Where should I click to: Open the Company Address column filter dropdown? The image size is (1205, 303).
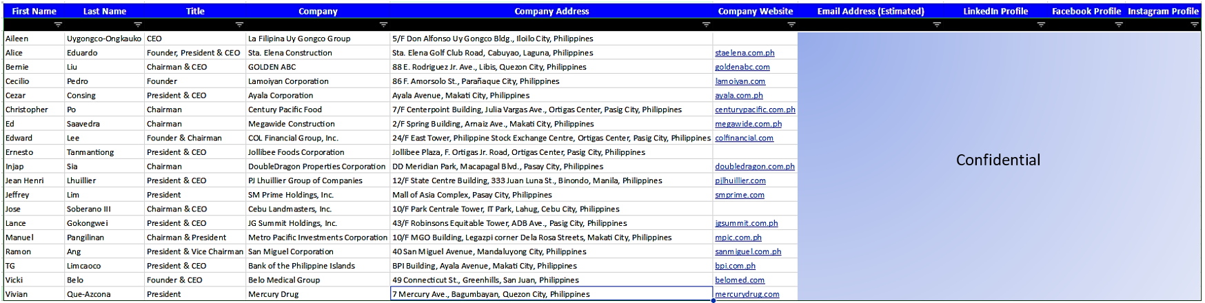point(706,25)
